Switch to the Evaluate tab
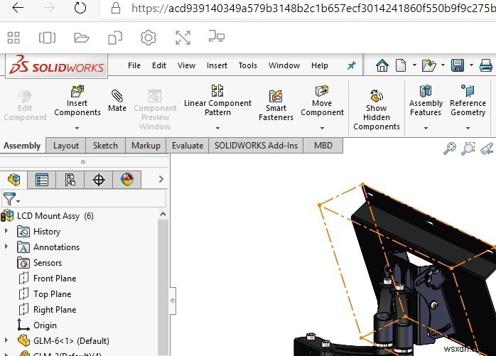496x356 pixels. pyautogui.click(x=188, y=146)
